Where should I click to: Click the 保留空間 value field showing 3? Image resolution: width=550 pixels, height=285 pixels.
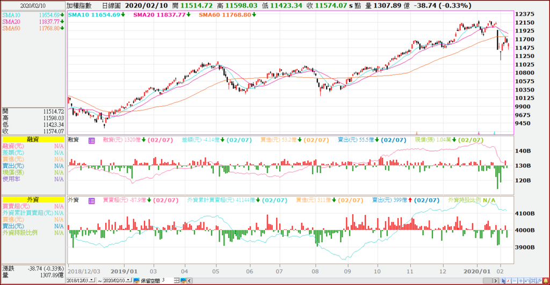tap(168, 281)
